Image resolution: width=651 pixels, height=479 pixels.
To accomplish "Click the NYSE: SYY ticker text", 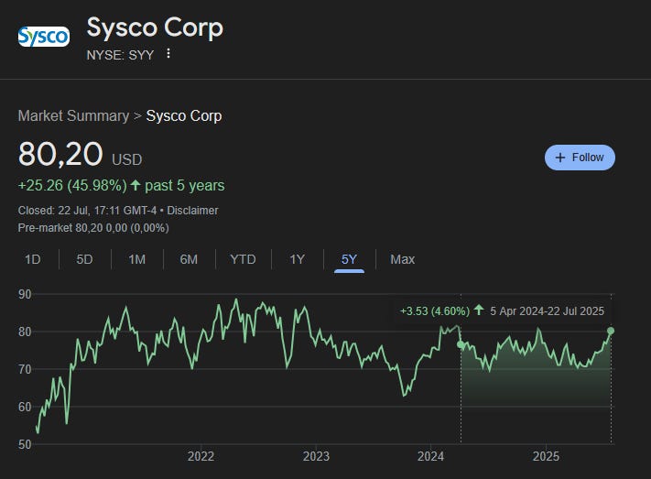I will tap(120, 55).
